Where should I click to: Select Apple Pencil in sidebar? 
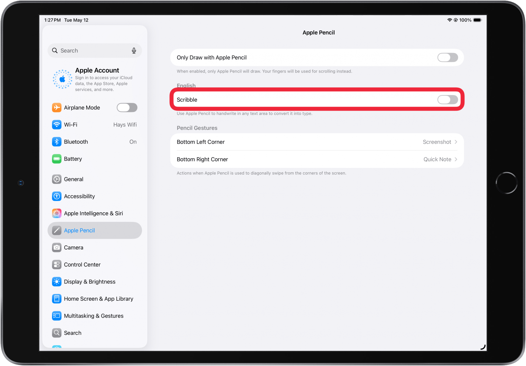[x=95, y=231]
